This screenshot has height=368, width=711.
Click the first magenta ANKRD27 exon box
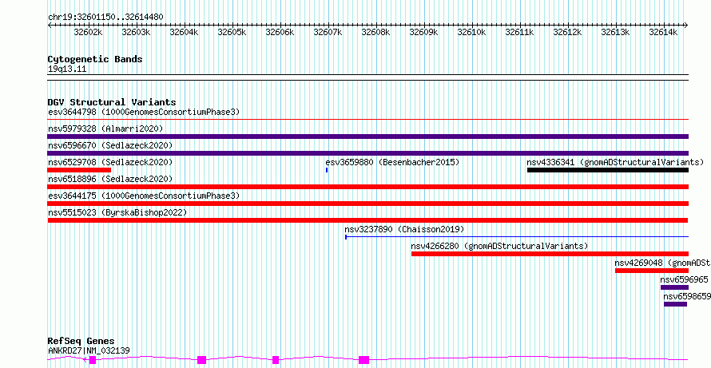click(x=93, y=360)
